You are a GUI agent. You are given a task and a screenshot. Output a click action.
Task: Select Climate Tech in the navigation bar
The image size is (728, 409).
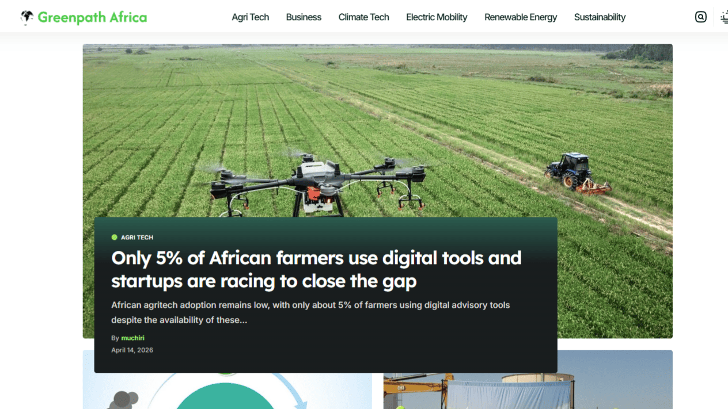[363, 17]
